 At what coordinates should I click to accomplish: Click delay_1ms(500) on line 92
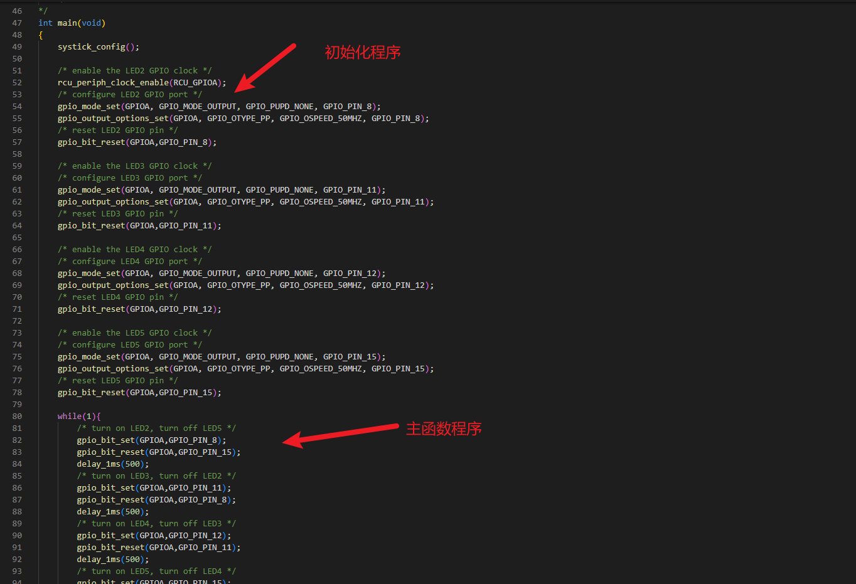(113, 560)
